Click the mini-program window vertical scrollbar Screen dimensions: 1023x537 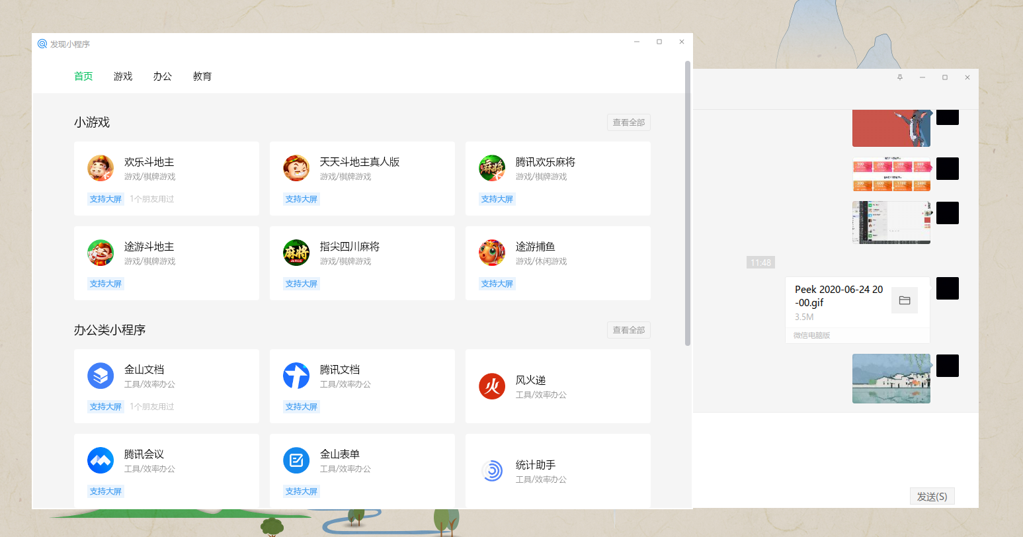688,204
